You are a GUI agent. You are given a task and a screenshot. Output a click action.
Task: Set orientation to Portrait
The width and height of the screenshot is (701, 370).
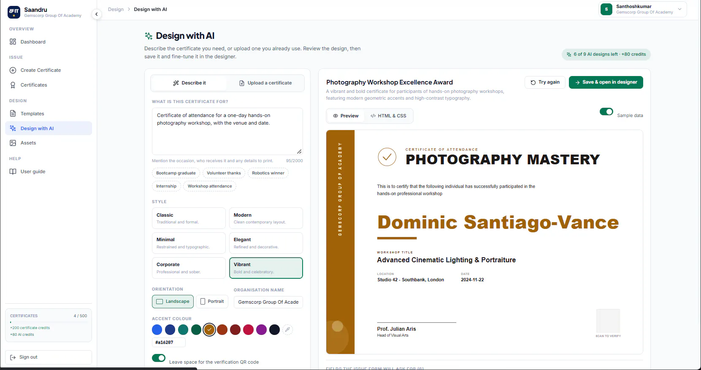click(x=212, y=302)
